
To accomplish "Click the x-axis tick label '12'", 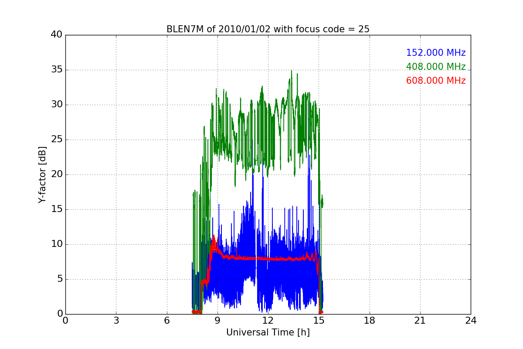I will tap(268, 321).
